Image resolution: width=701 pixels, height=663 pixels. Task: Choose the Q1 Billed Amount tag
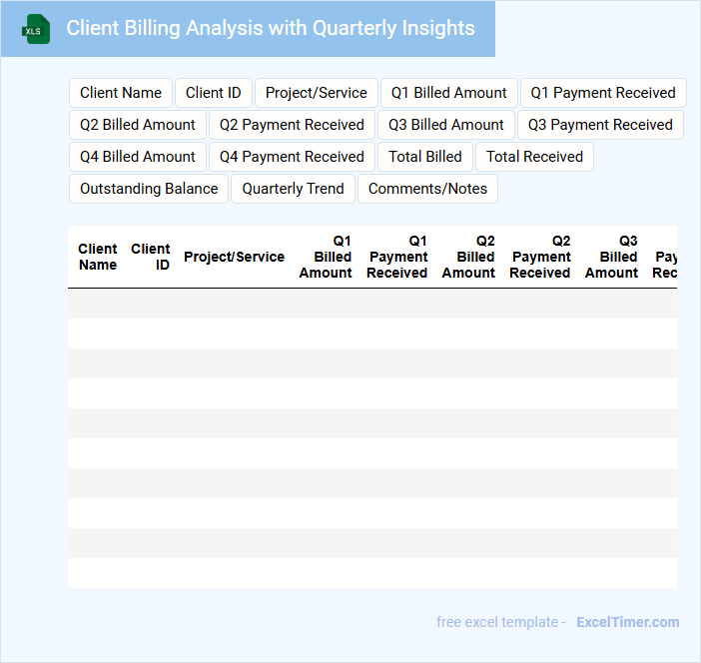click(x=449, y=93)
